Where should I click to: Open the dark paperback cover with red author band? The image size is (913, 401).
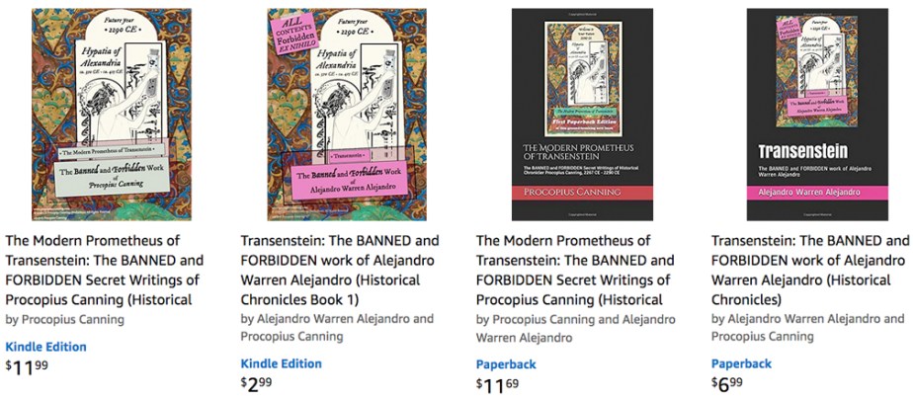tap(582, 114)
